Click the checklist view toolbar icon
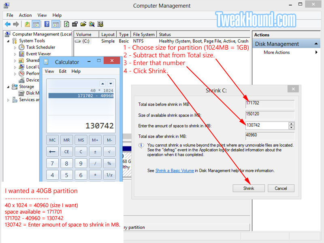The image size is (324, 243). [x=100, y=24]
